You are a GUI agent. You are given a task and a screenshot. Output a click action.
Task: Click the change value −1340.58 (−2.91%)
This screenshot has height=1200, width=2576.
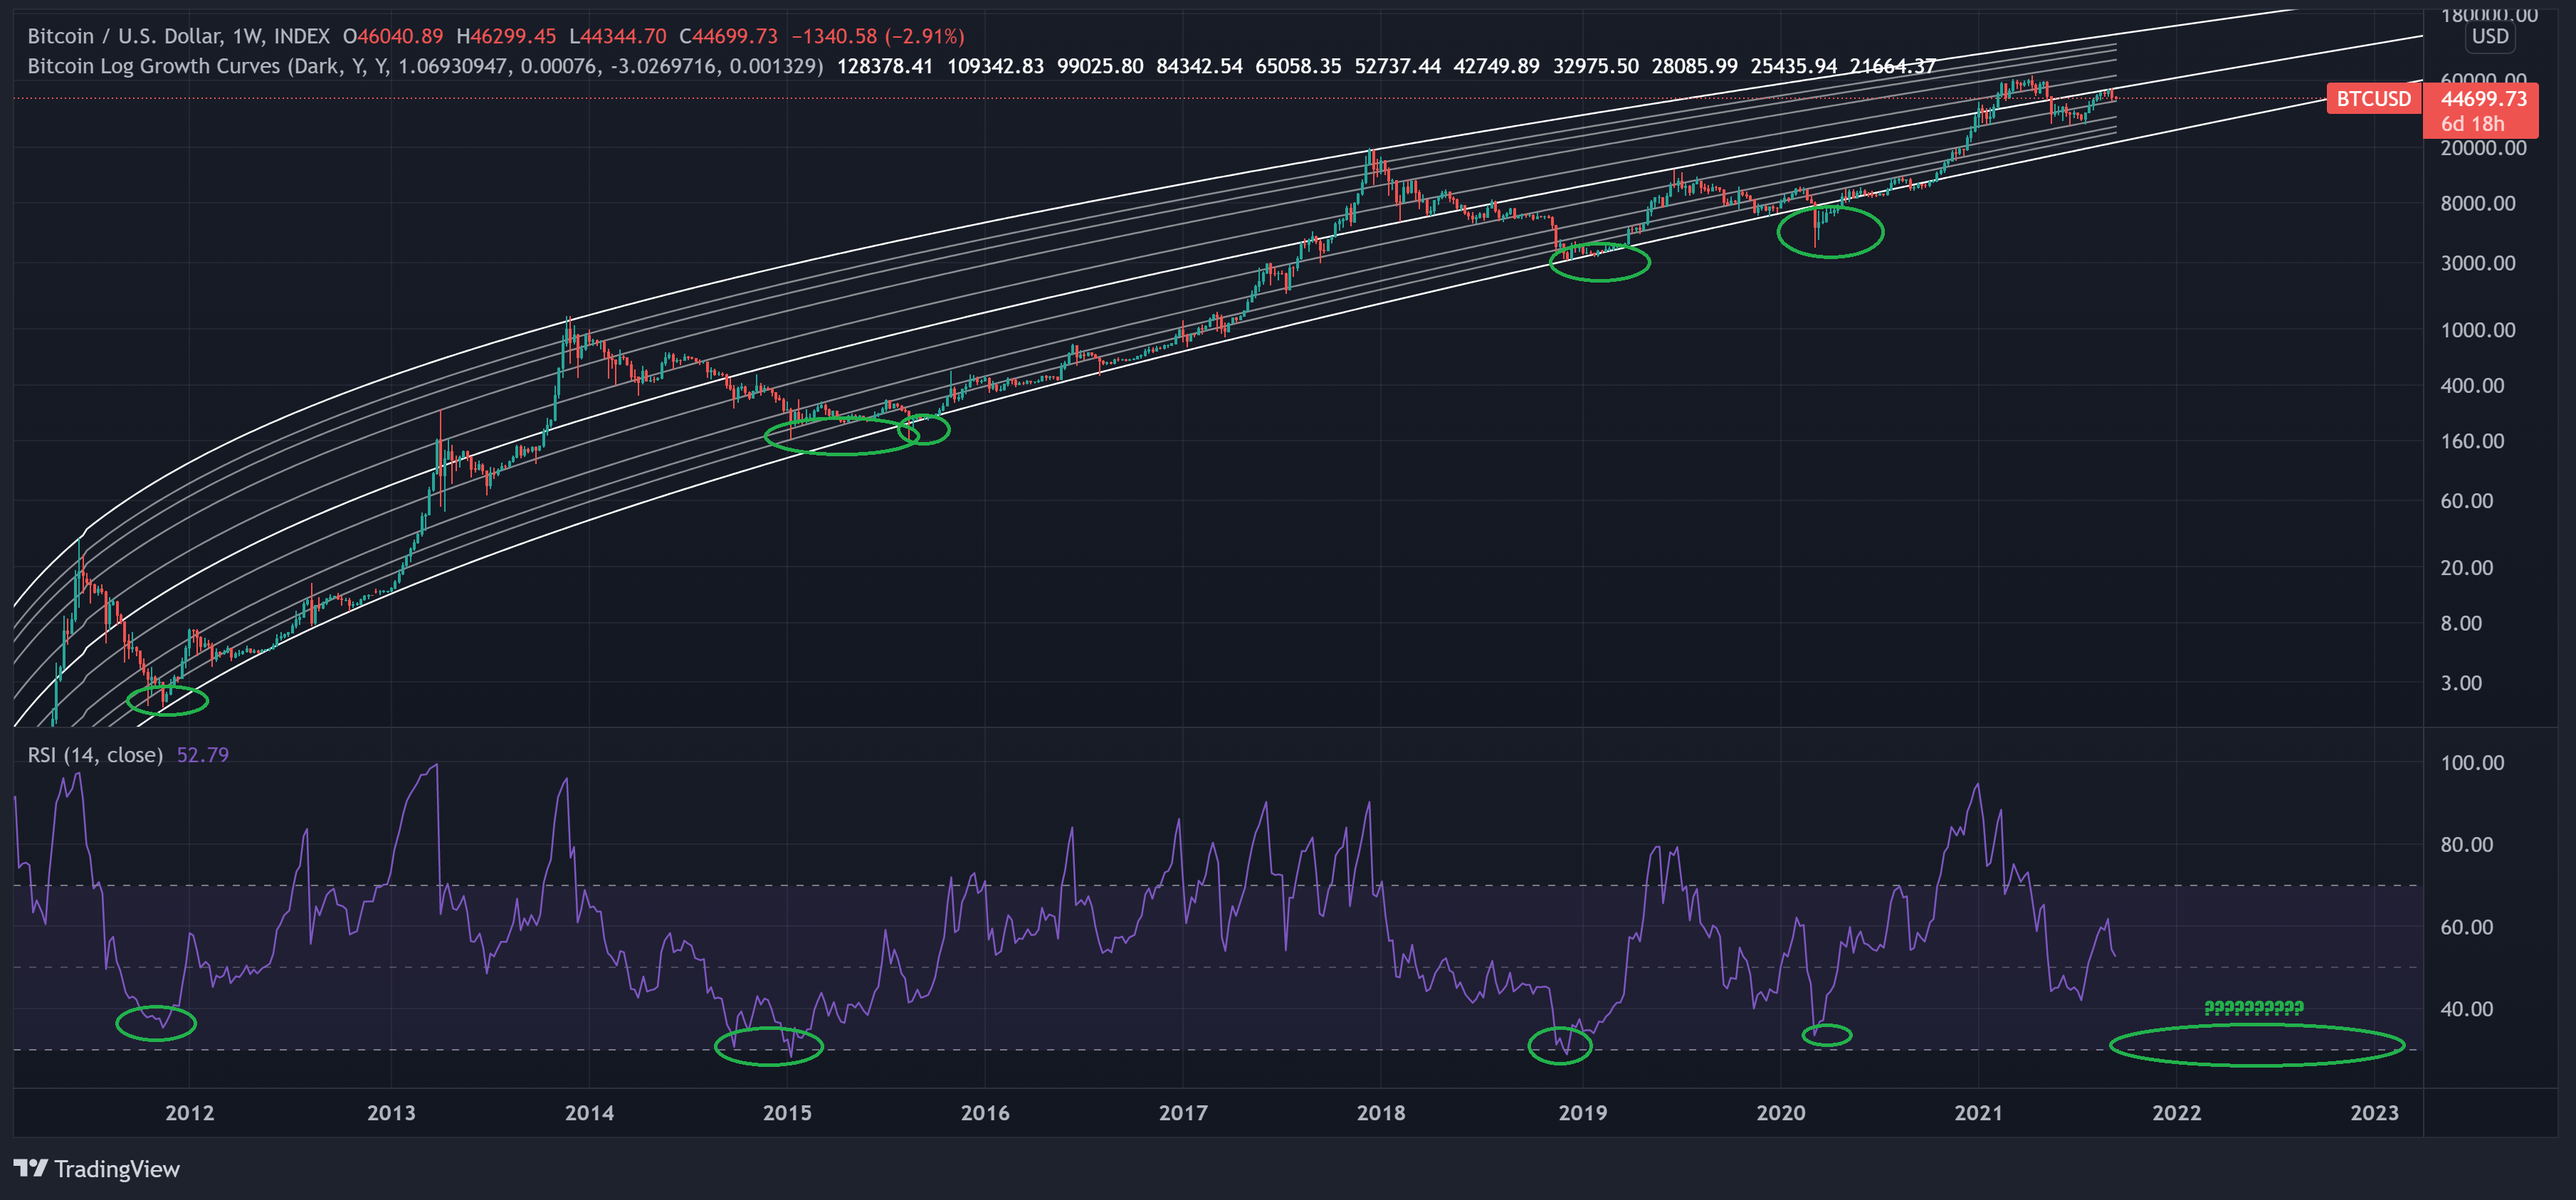[878, 36]
